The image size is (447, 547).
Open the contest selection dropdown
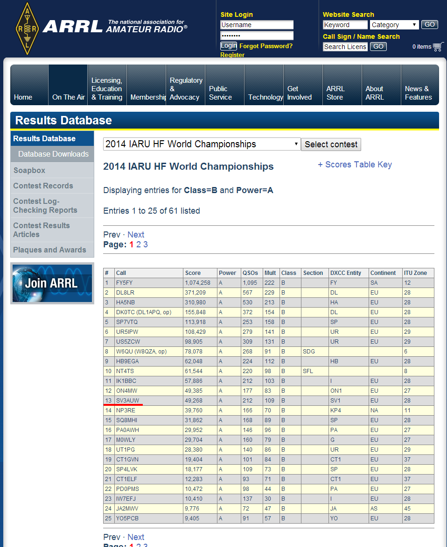(202, 144)
